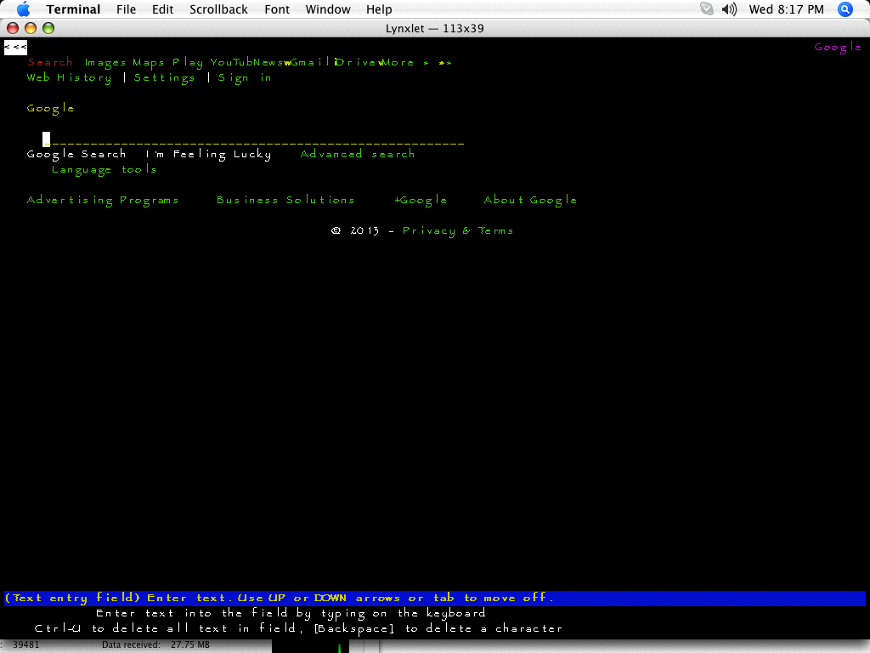
Task: Open the Maps link
Action: [x=149, y=62]
